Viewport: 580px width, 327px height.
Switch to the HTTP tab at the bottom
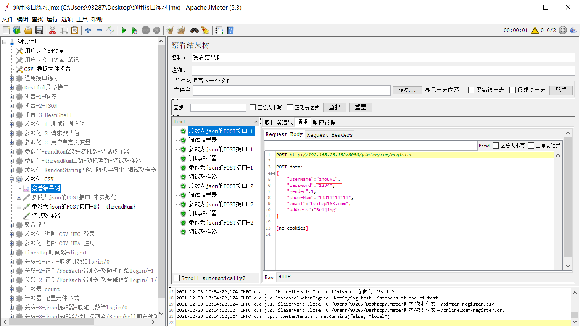[284, 277]
